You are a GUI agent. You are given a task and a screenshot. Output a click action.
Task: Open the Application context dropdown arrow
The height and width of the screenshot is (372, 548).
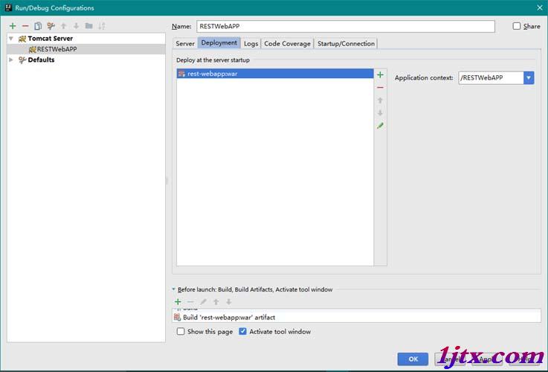pos(529,77)
